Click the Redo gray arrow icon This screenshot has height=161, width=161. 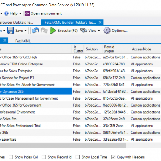tap(44, 30)
